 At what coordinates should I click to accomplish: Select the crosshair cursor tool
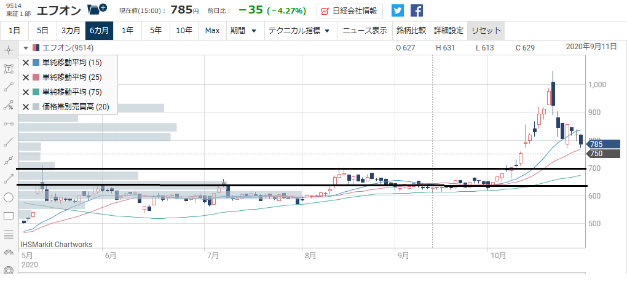pyautogui.click(x=9, y=50)
